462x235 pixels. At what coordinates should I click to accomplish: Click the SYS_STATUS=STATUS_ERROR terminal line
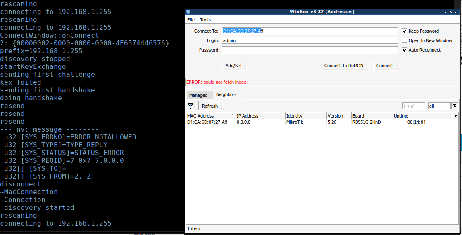[64, 153]
